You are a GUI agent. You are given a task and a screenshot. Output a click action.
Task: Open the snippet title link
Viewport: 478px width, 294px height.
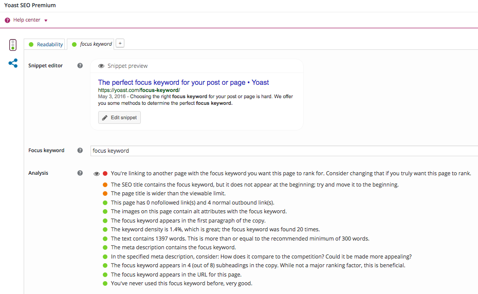tap(183, 82)
